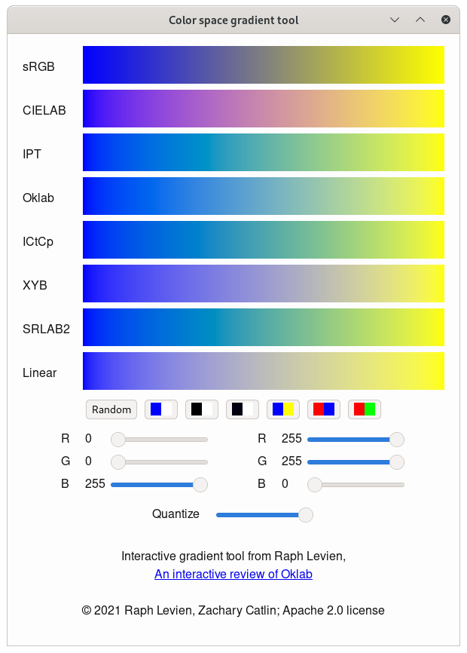Select the blue-to-yellow gradient preset
The image size is (467, 653).
[282, 409]
